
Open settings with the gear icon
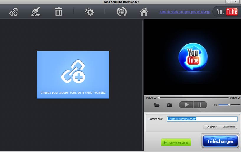point(89,12)
